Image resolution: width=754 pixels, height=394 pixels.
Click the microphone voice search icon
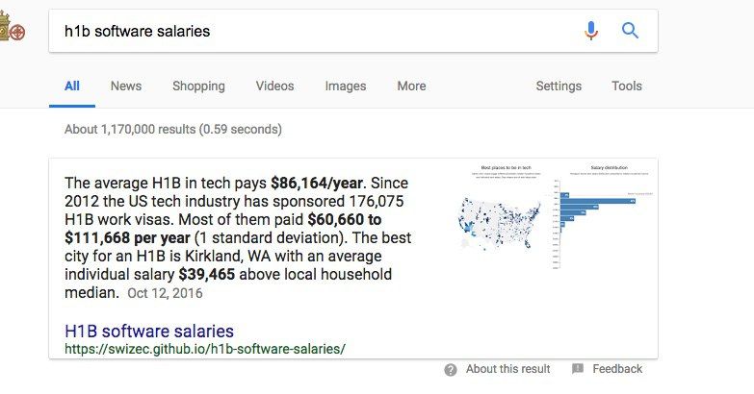591,31
